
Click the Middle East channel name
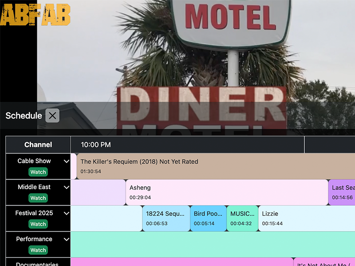34,187
